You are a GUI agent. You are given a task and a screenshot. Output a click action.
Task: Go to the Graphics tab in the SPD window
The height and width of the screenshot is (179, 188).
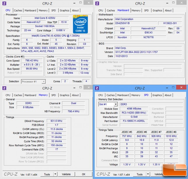[x=157, y=95]
